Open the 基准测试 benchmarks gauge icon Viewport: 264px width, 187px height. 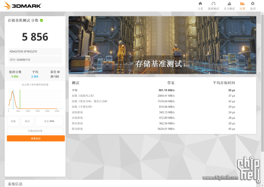click(213, 3)
